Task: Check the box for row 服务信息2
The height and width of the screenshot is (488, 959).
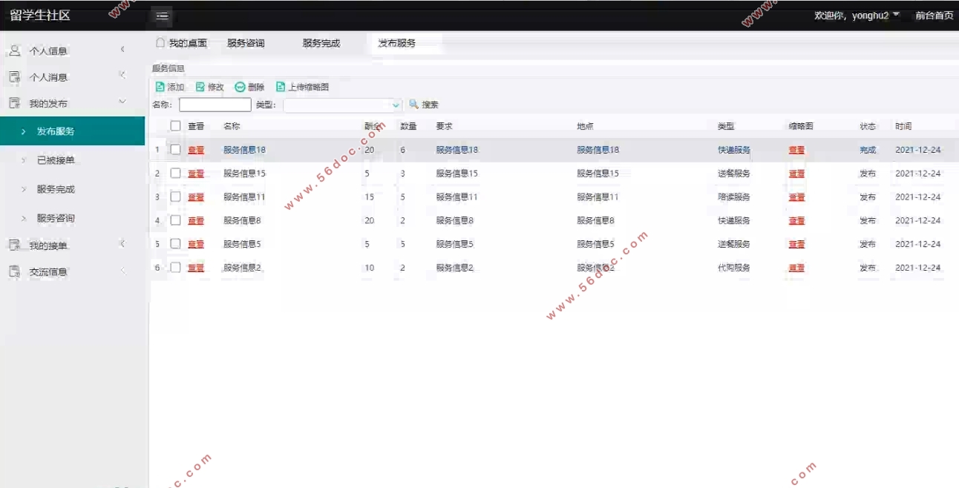Action: click(175, 267)
